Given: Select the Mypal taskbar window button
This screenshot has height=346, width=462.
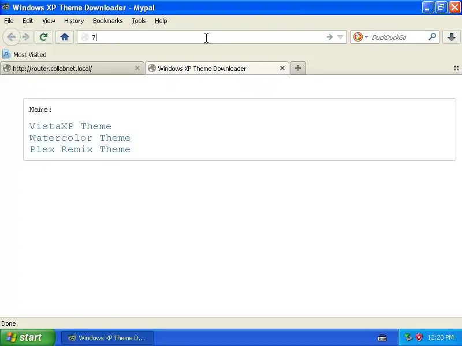Looking at the screenshot, I should [107, 338].
